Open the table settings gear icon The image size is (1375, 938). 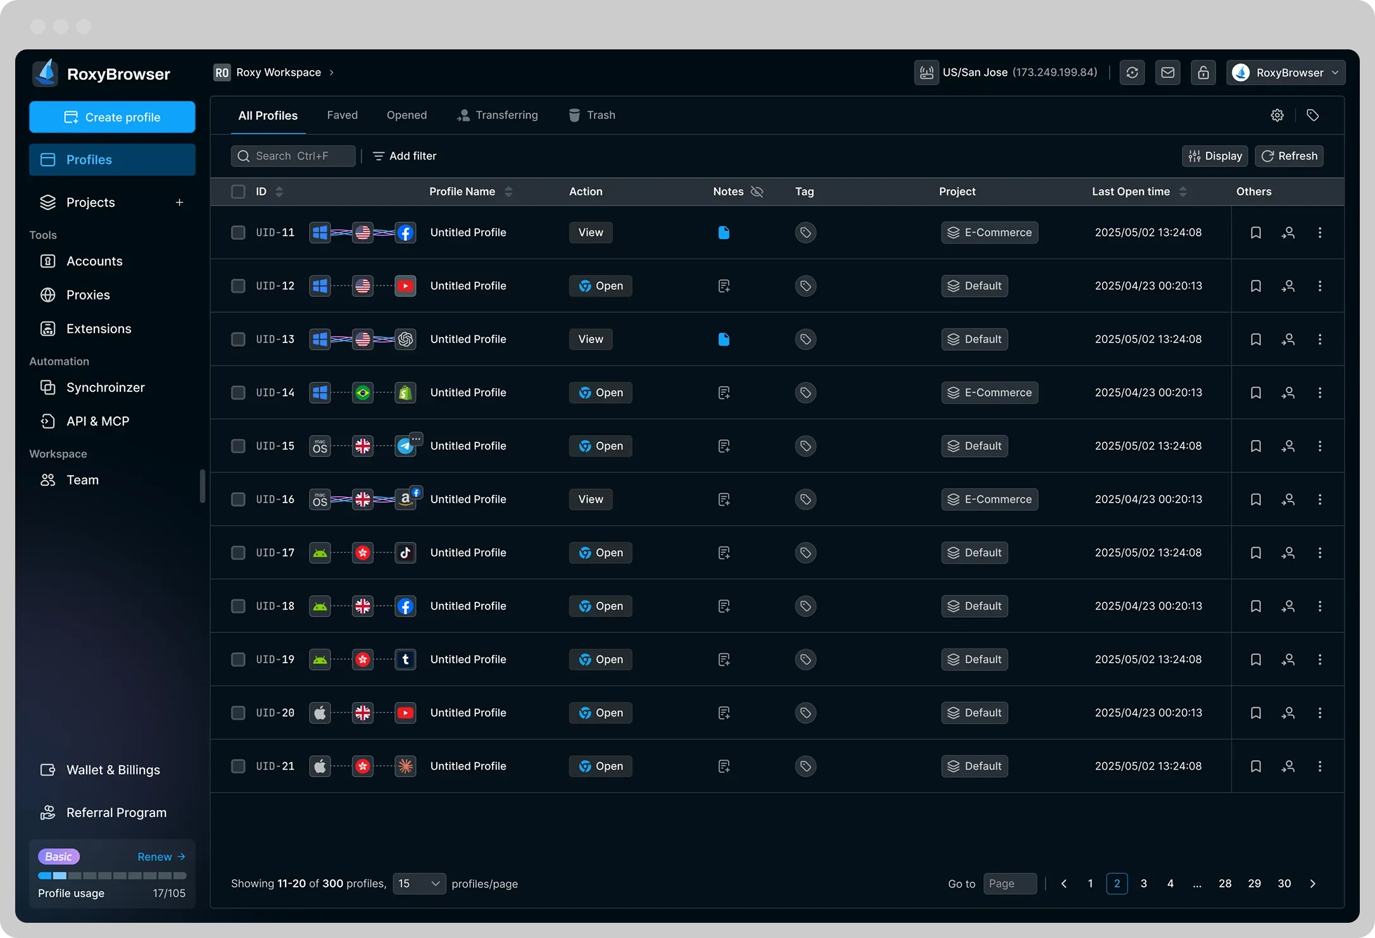click(1277, 115)
